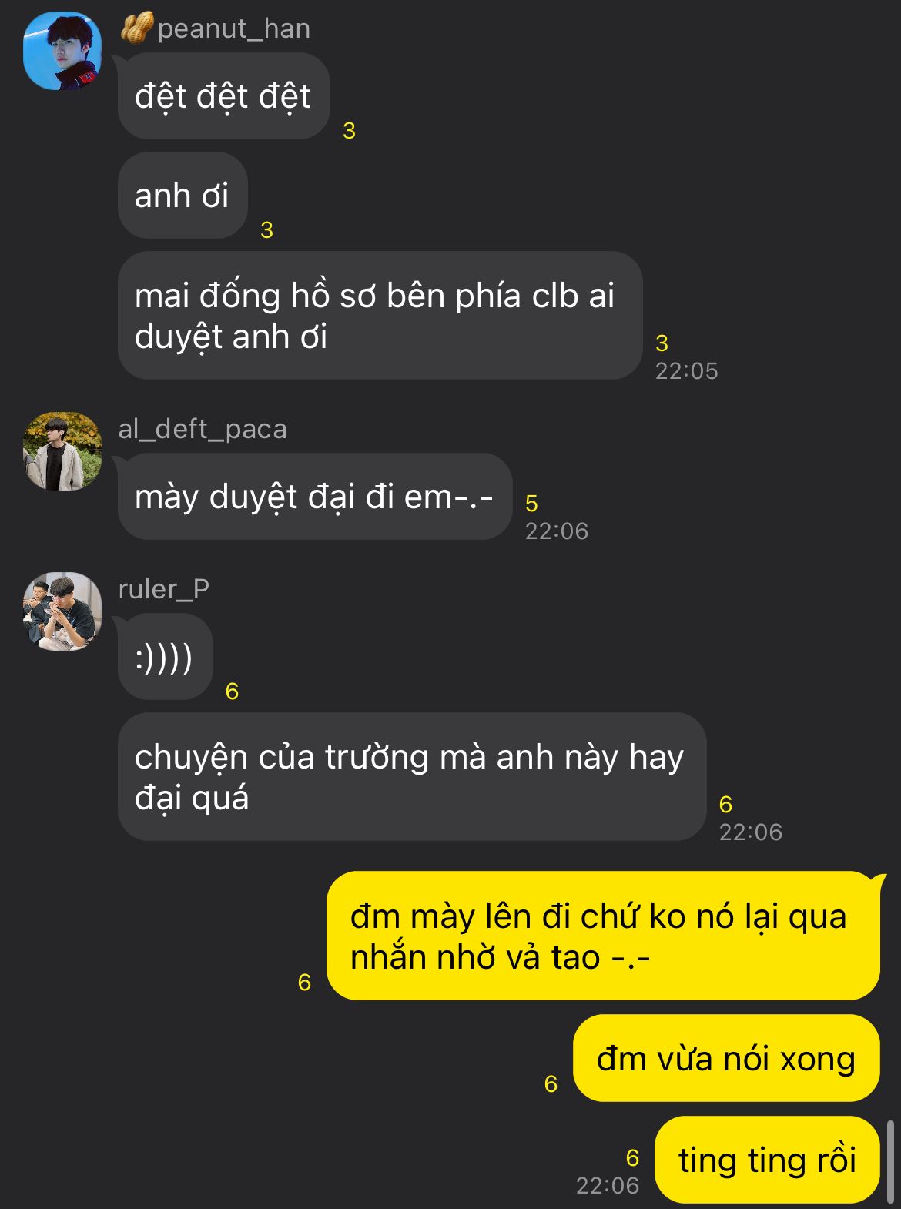Select the "ting ting rồi" message
Screen dimensions: 901x1209
pos(767,1160)
